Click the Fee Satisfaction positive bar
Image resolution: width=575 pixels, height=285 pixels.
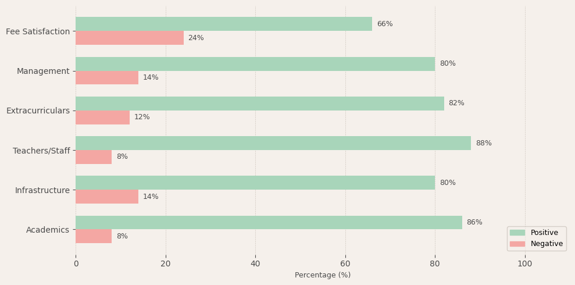224,24
